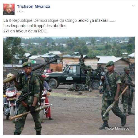Click the phrase 'eloko ya makasi'
138x138 pixels.
(93, 20)
